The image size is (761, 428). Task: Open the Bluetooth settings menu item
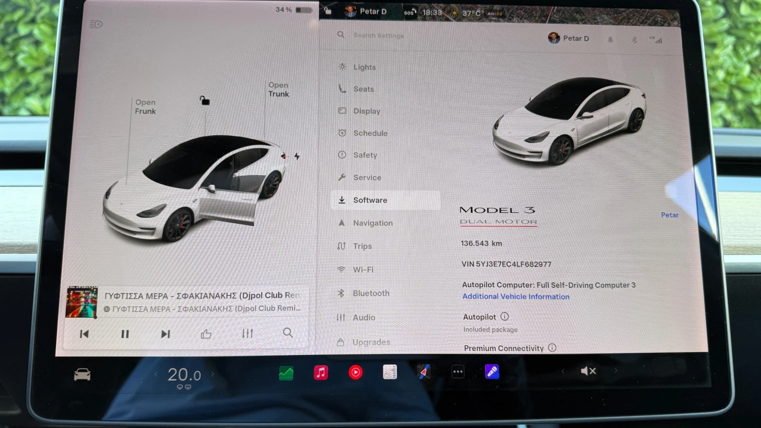371,293
